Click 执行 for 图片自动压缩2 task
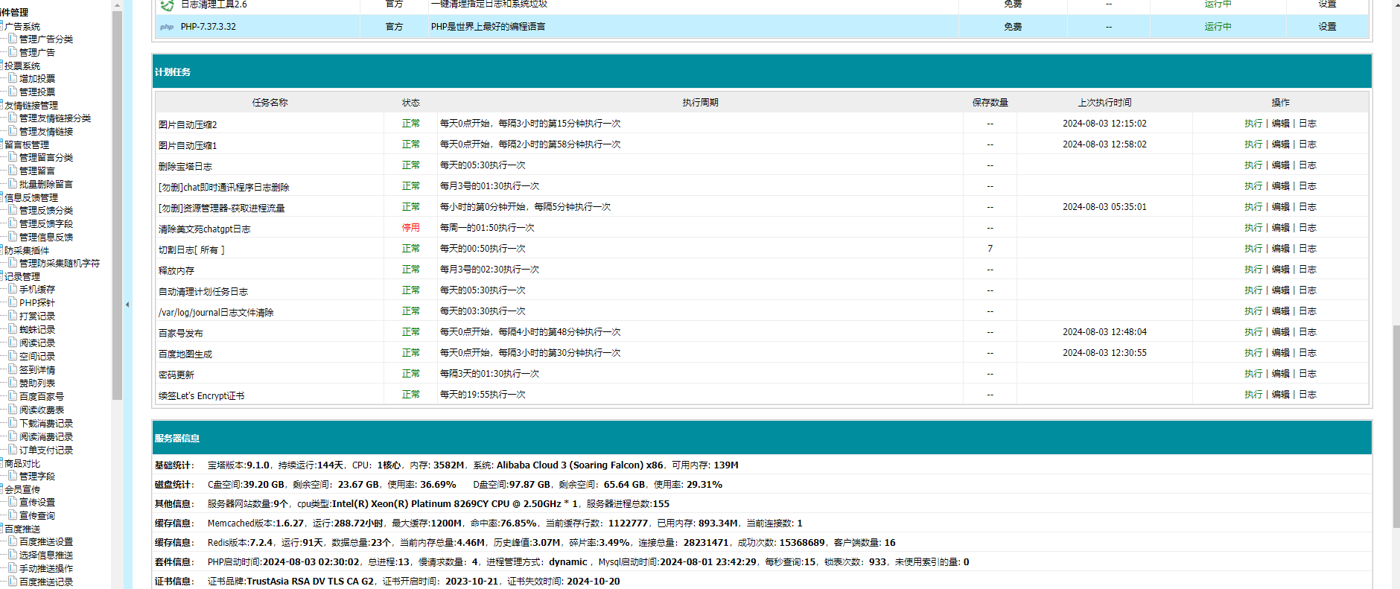 click(x=1253, y=124)
